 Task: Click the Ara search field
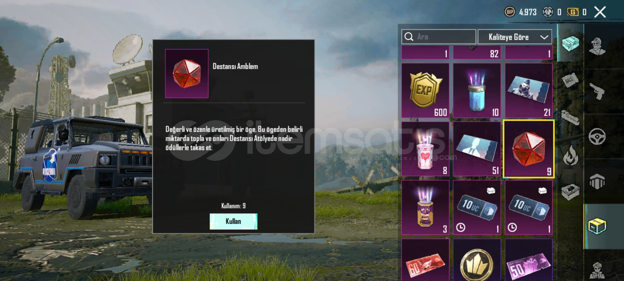coord(439,37)
